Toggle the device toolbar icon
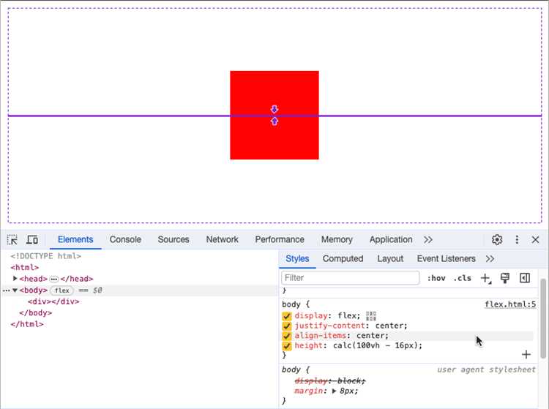 point(32,240)
